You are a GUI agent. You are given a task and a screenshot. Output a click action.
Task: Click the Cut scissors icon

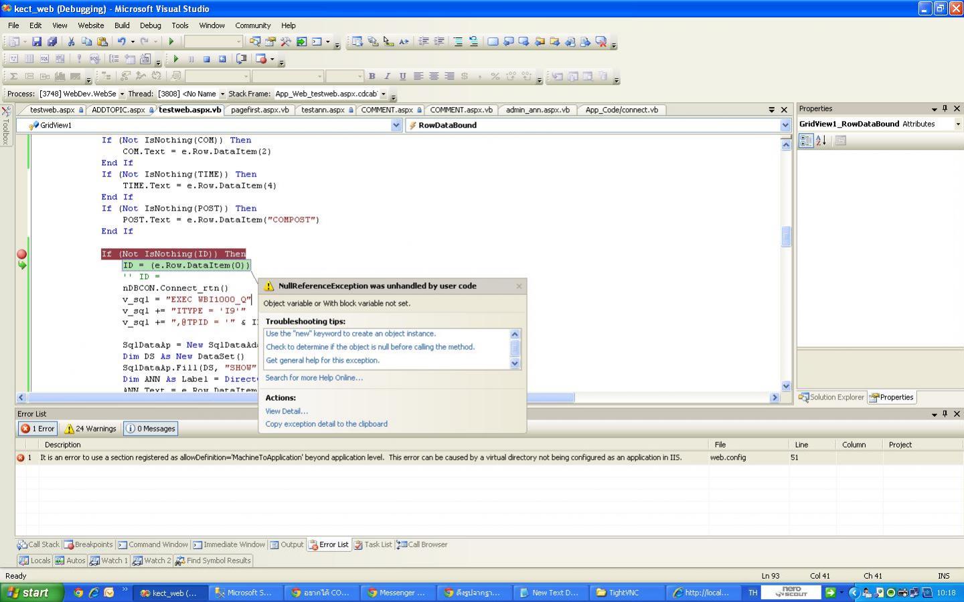71,41
